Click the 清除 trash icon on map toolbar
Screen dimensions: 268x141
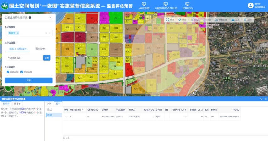point(245,19)
